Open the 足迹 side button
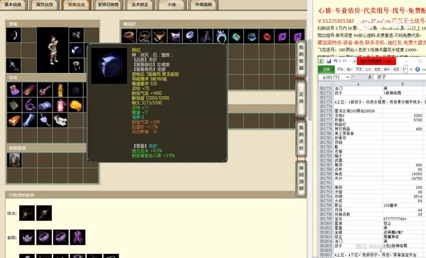426x258 pixels. (x=301, y=98)
